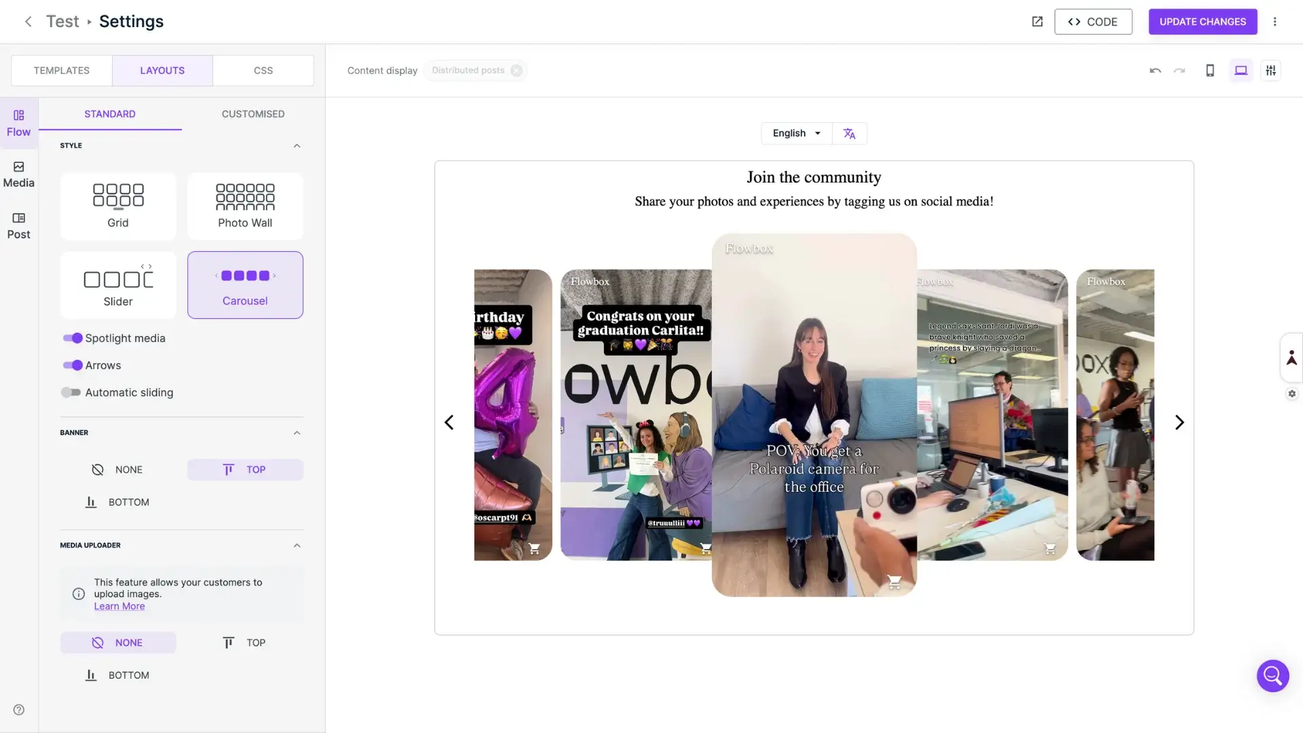The height and width of the screenshot is (733, 1303).
Task: Switch to desktop preview icon
Action: (x=1241, y=71)
